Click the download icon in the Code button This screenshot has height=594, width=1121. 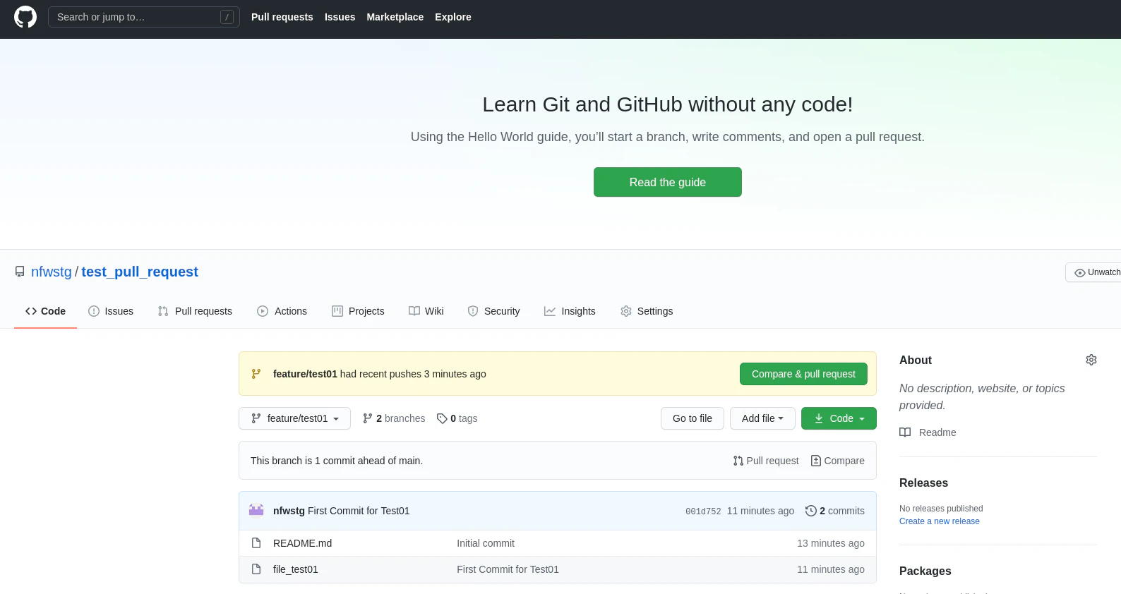pyautogui.click(x=819, y=418)
